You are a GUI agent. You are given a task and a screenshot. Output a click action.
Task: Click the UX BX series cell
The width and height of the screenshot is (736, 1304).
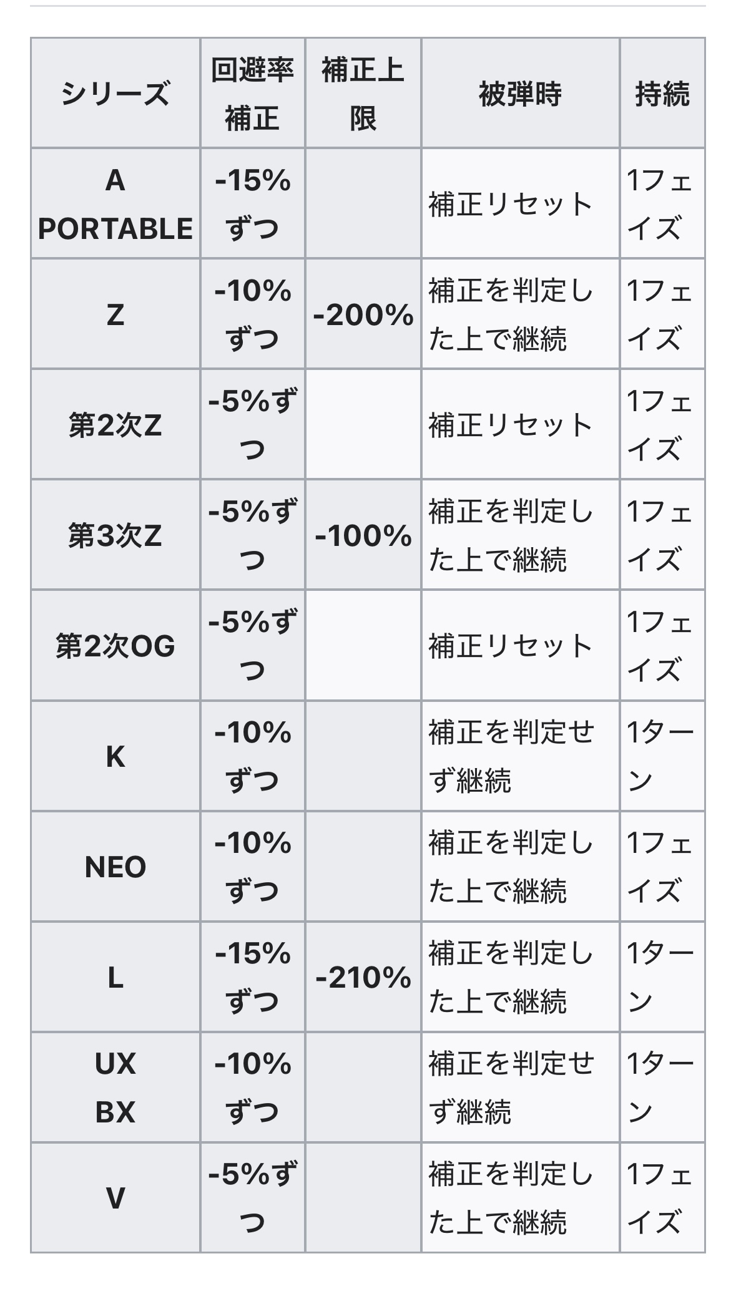[x=115, y=1087]
